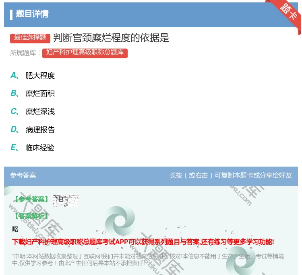Click the 题目详情 header title
The width and height of the screenshot is (302, 275).
32,14
